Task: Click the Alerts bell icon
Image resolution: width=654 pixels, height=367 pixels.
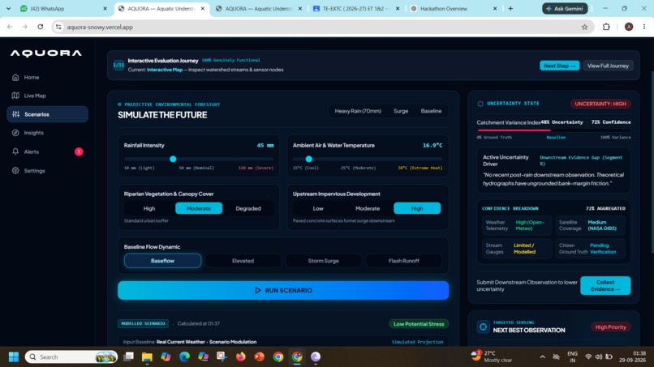Action: pos(15,151)
